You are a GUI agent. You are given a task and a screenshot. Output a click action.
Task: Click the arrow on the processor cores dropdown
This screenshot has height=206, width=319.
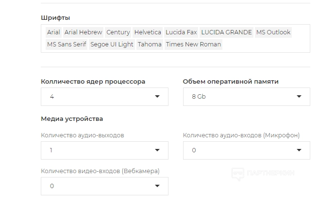click(157, 97)
